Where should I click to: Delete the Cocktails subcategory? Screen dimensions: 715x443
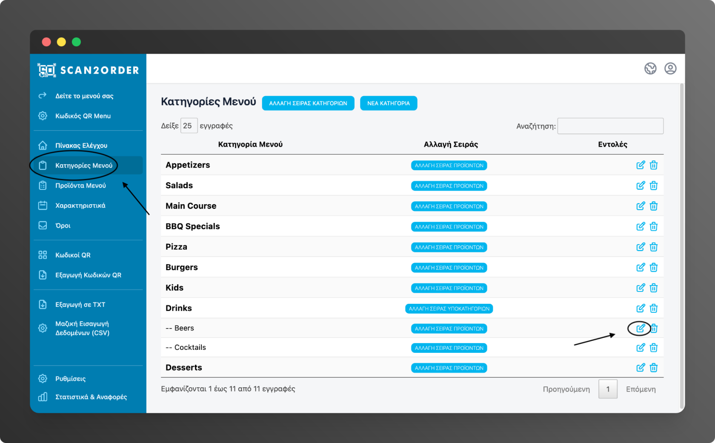(x=654, y=348)
